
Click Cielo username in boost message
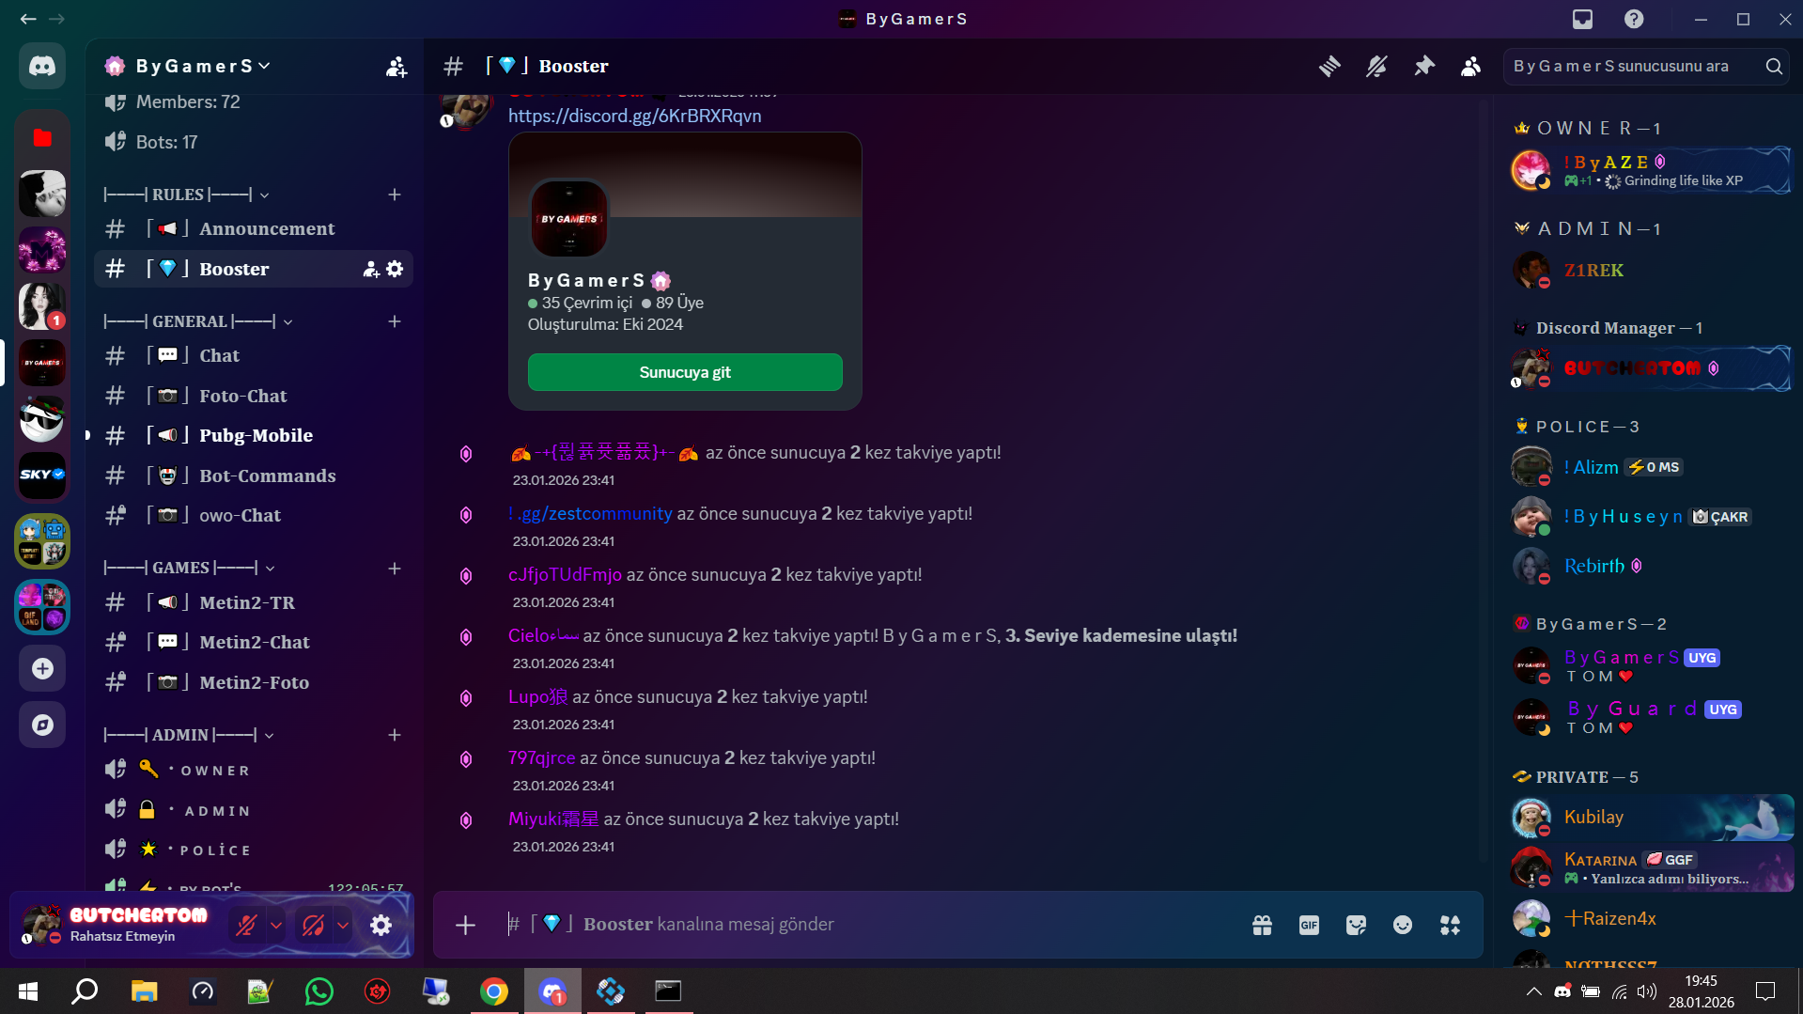(543, 635)
